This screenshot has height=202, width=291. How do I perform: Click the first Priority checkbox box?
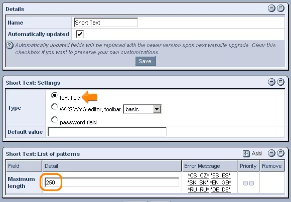245,183
